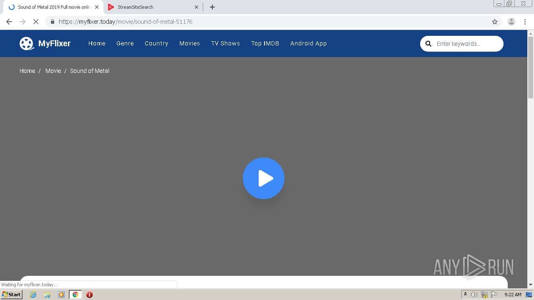Image resolution: width=534 pixels, height=300 pixels.
Task: Click the red Opera taskbar icon
Action: 89,295
